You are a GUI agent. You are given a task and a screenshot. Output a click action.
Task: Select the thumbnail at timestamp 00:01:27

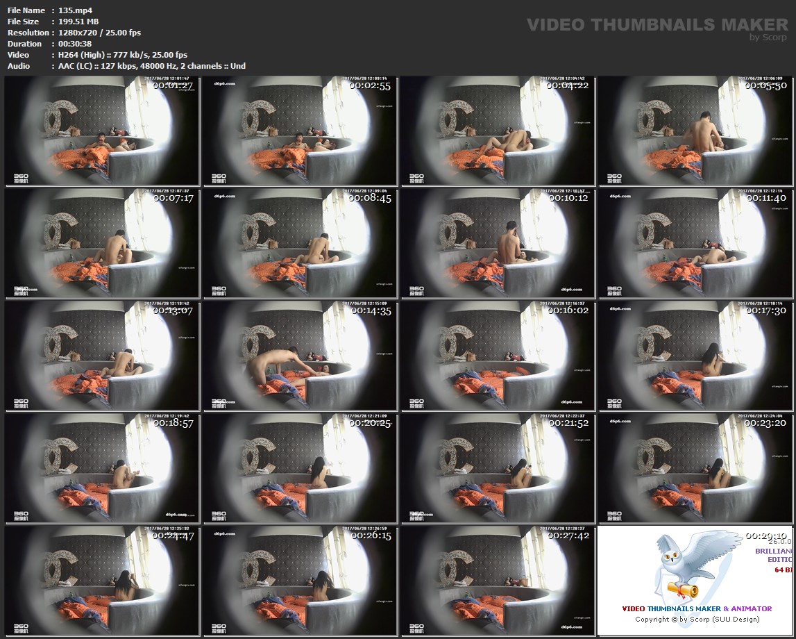(x=102, y=131)
